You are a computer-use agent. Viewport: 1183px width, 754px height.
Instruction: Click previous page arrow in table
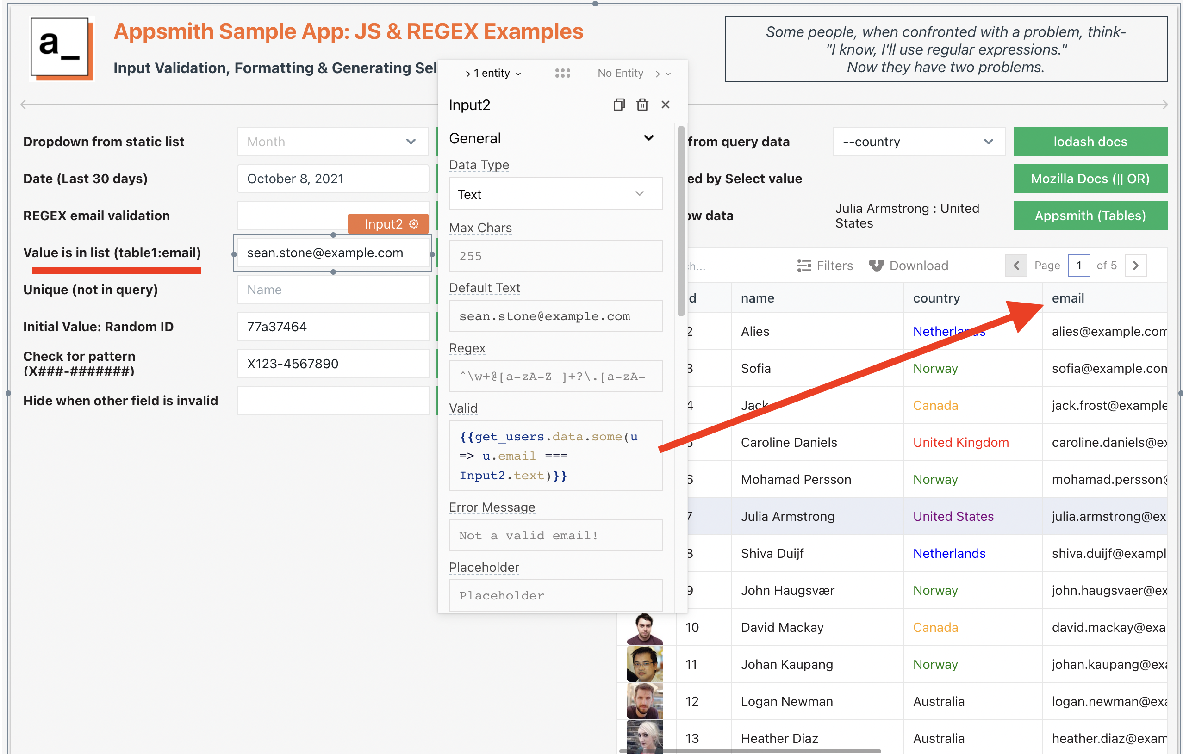point(1016,266)
